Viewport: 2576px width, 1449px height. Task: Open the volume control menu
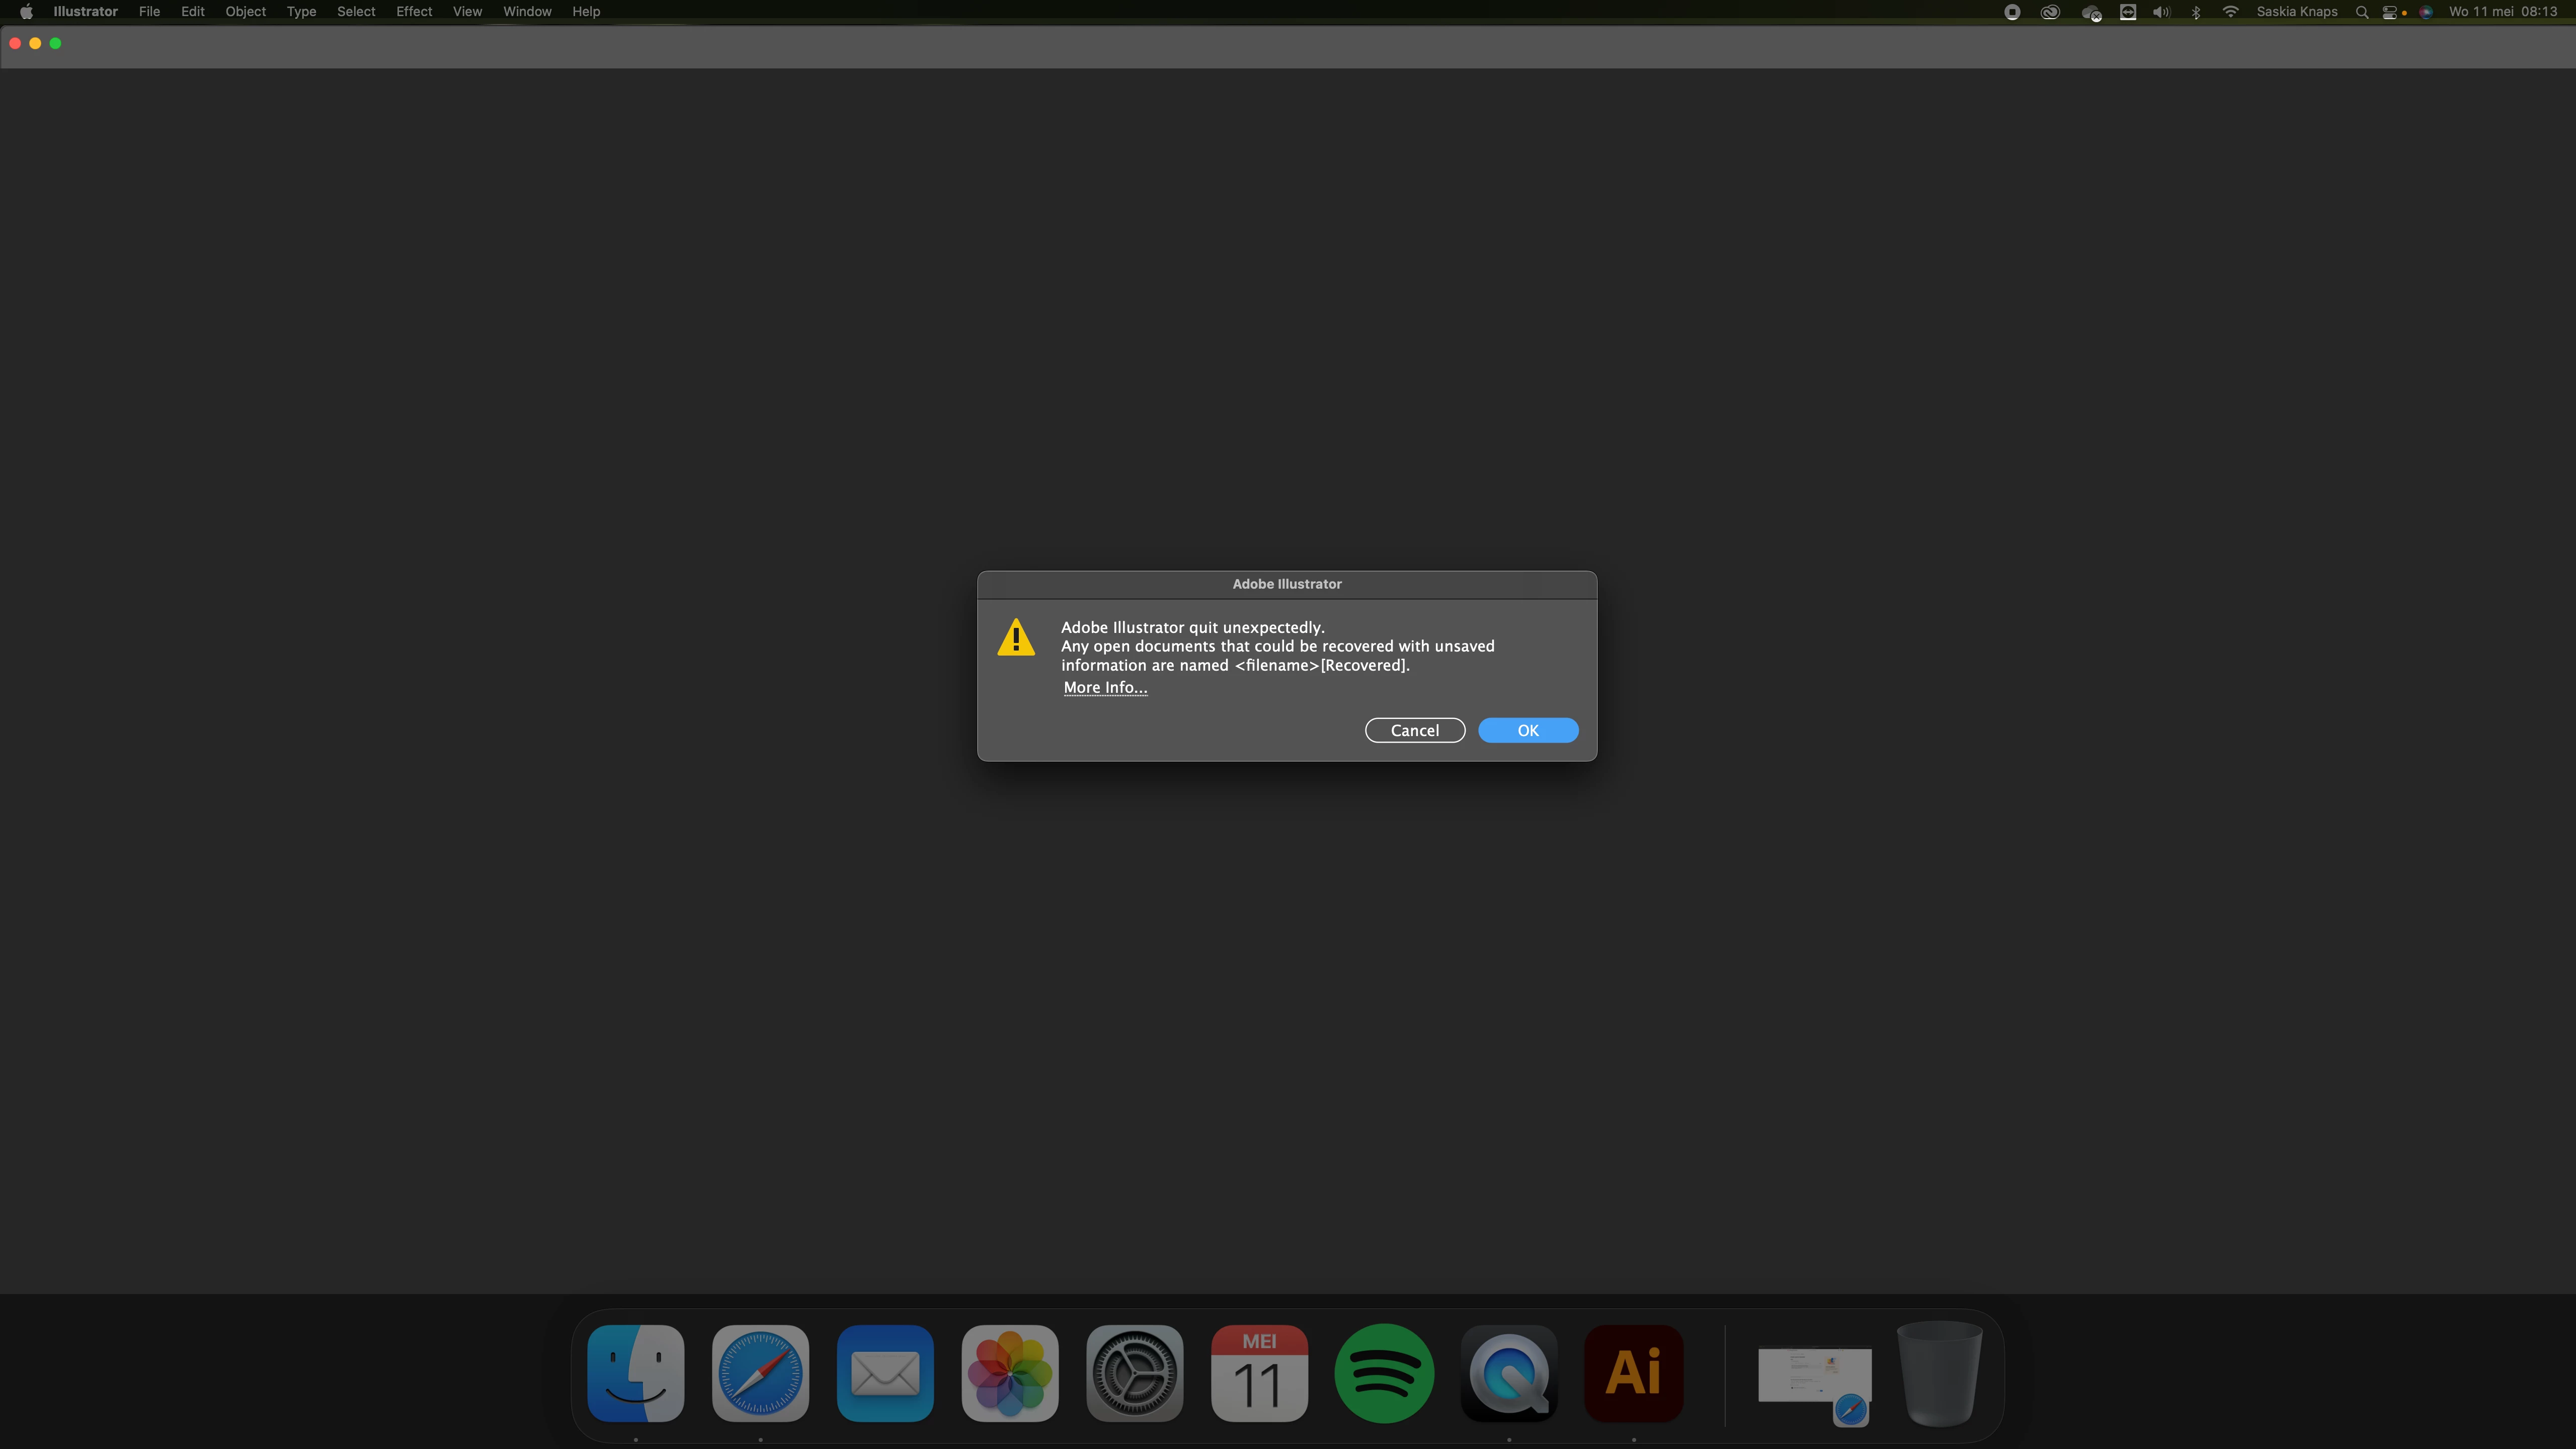2161,12
